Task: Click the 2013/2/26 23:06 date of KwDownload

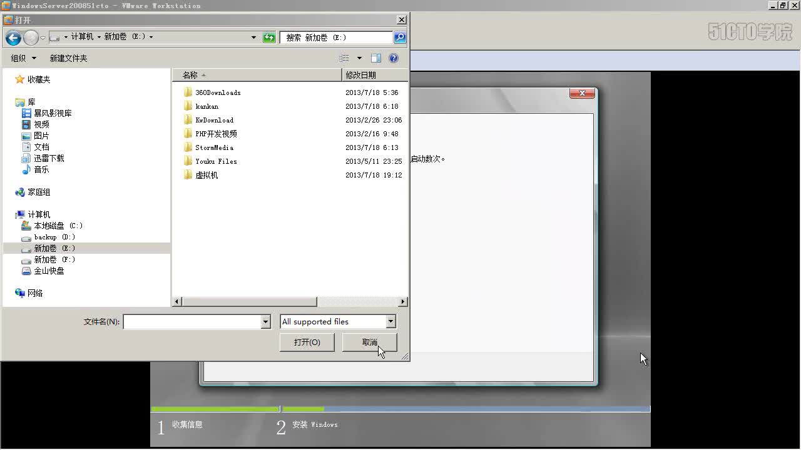Action: [374, 120]
